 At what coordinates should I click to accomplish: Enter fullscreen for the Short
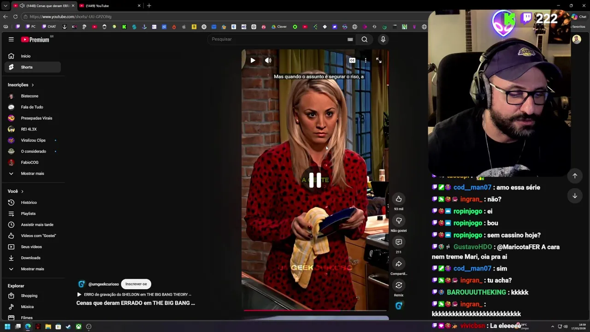point(378,60)
